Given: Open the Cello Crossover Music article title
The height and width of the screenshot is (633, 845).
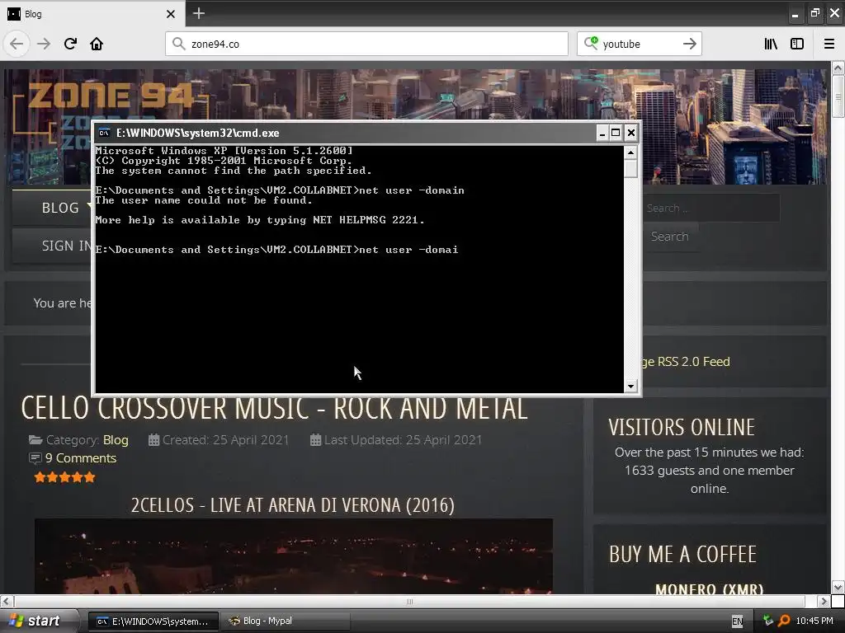Looking at the screenshot, I should pos(274,409).
